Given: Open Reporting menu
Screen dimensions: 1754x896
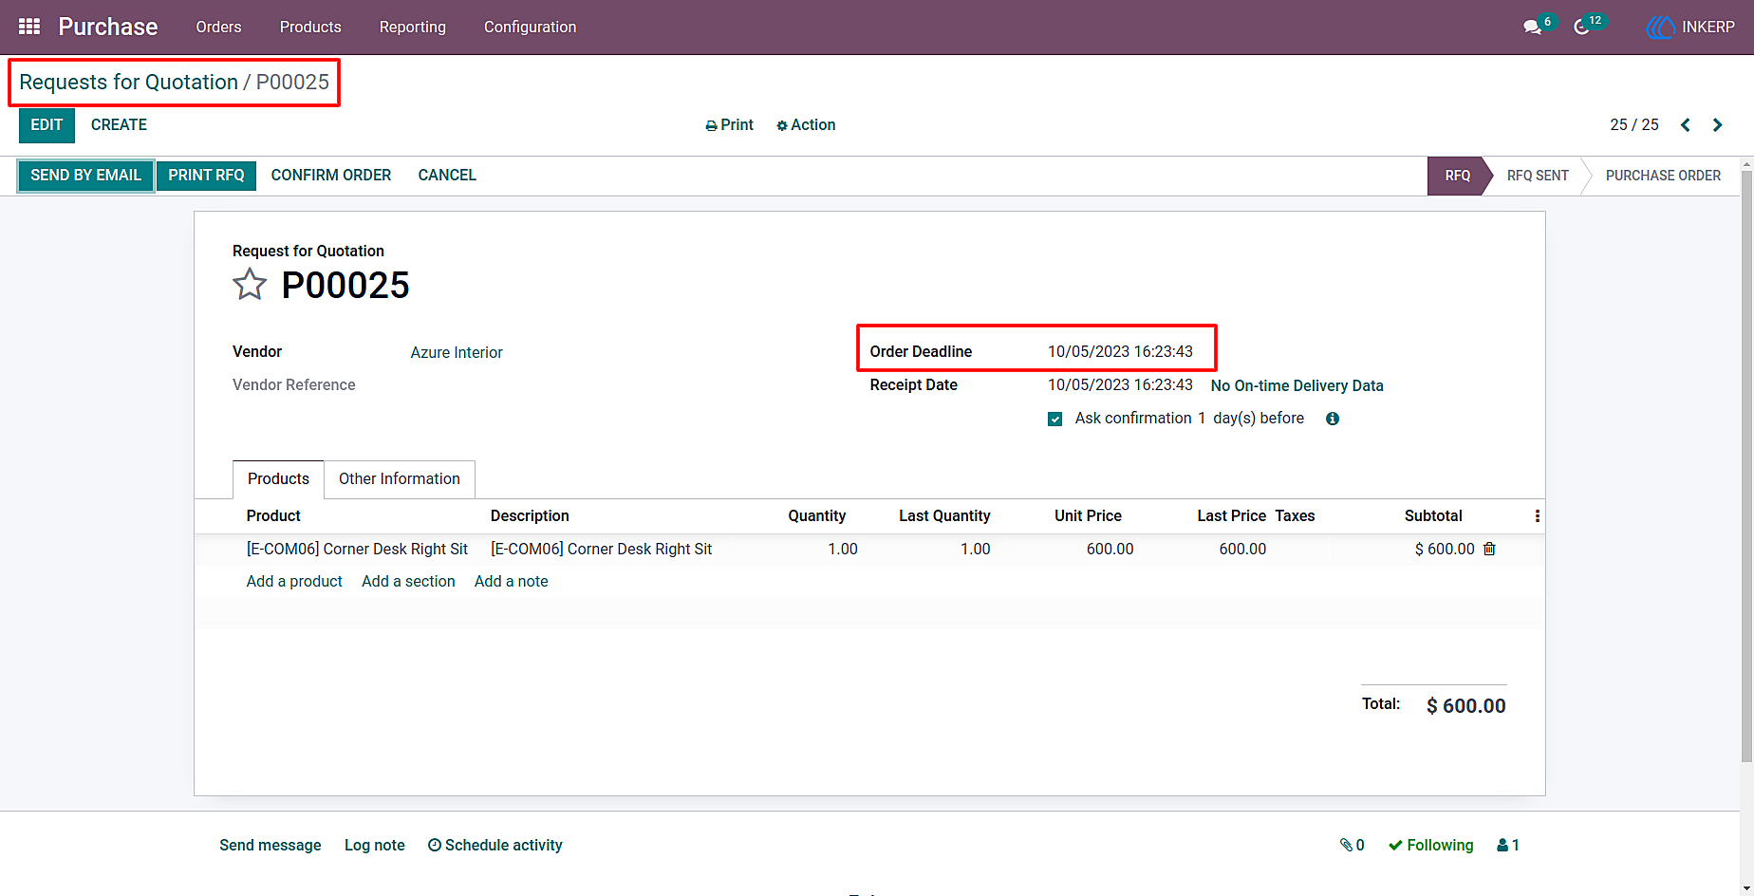Looking at the screenshot, I should (413, 27).
